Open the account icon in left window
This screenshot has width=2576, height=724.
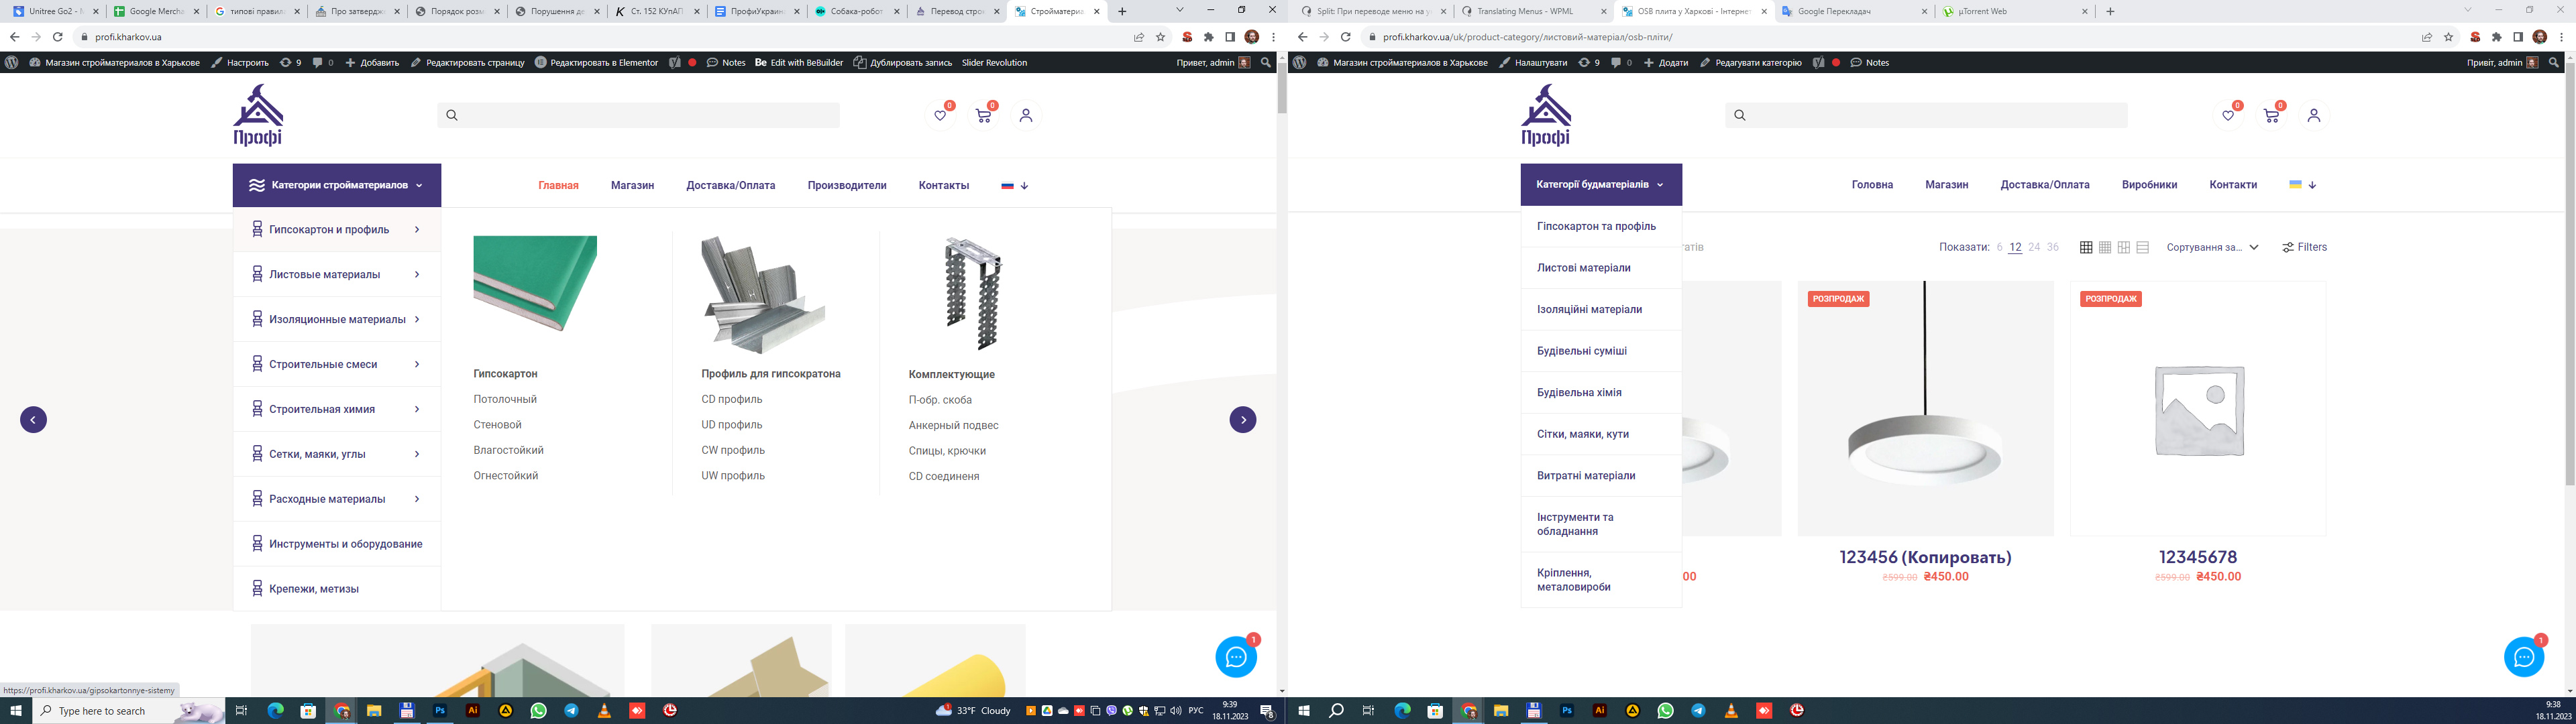[x=1025, y=115]
